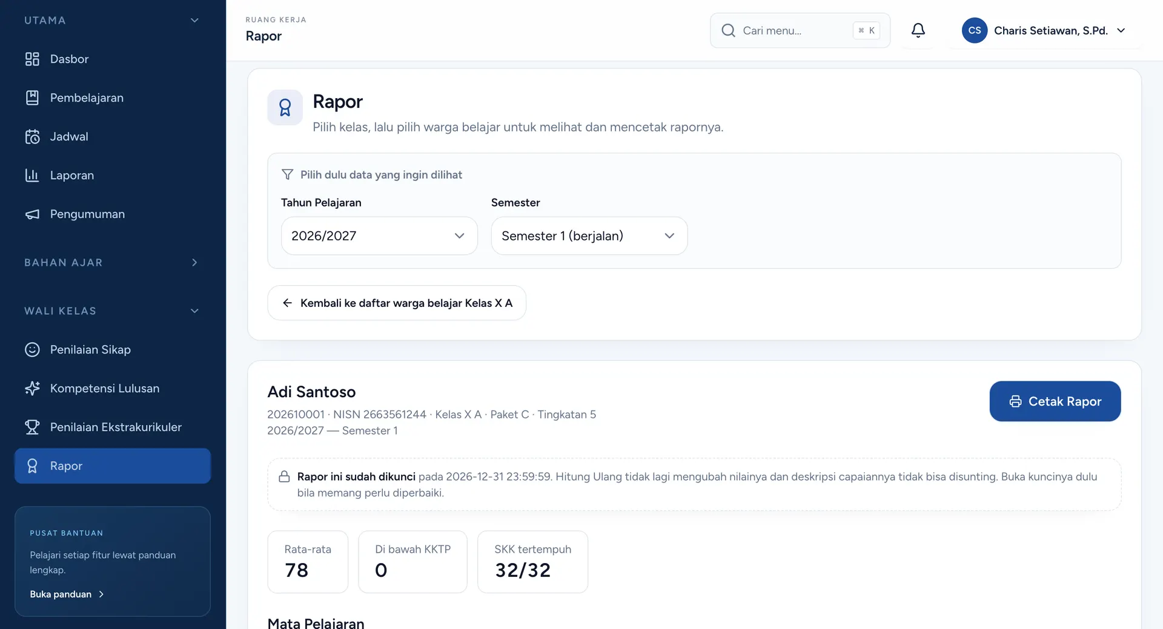The height and width of the screenshot is (629, 1163).
Task: Click the Rapor header badge icon
Action: [x=285, y=108]
